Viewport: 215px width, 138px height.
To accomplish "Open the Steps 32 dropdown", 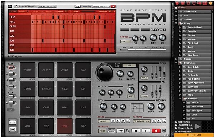I will 67,11.
